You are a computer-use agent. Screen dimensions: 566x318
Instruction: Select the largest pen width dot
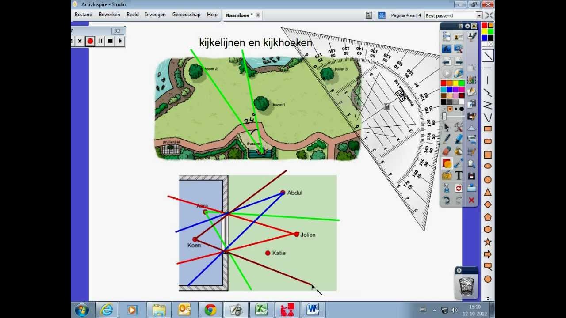[462, 109]
